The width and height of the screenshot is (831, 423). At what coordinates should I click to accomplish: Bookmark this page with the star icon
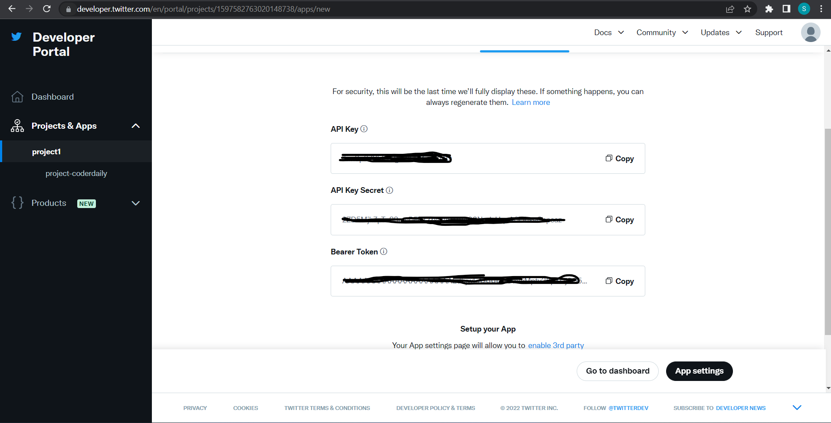click(747, 9)
